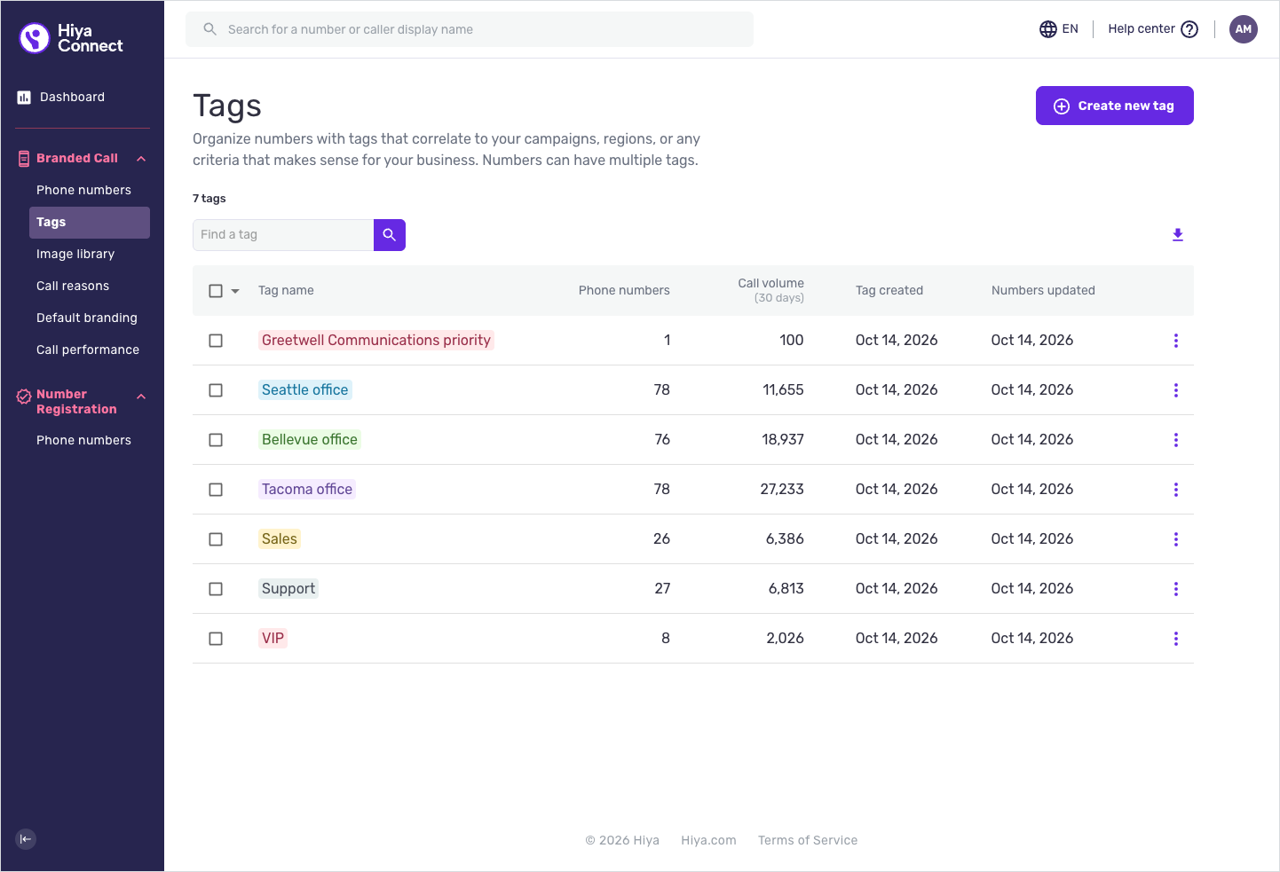Collapse the Branded Call section chevron
The image size is (1280, 872).
pyautogui.click(x=141, y=159)
